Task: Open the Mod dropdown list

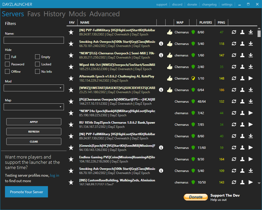Action: point(34,88)
